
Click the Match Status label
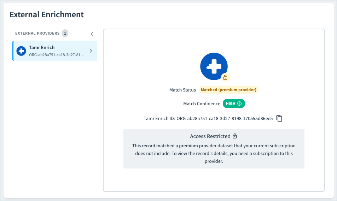click(x=182, y=90)
